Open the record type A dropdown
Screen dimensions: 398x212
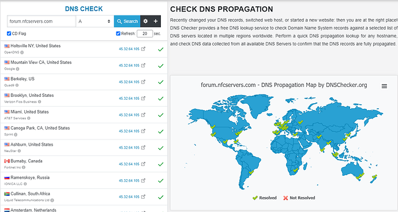[x=95, y=21]
